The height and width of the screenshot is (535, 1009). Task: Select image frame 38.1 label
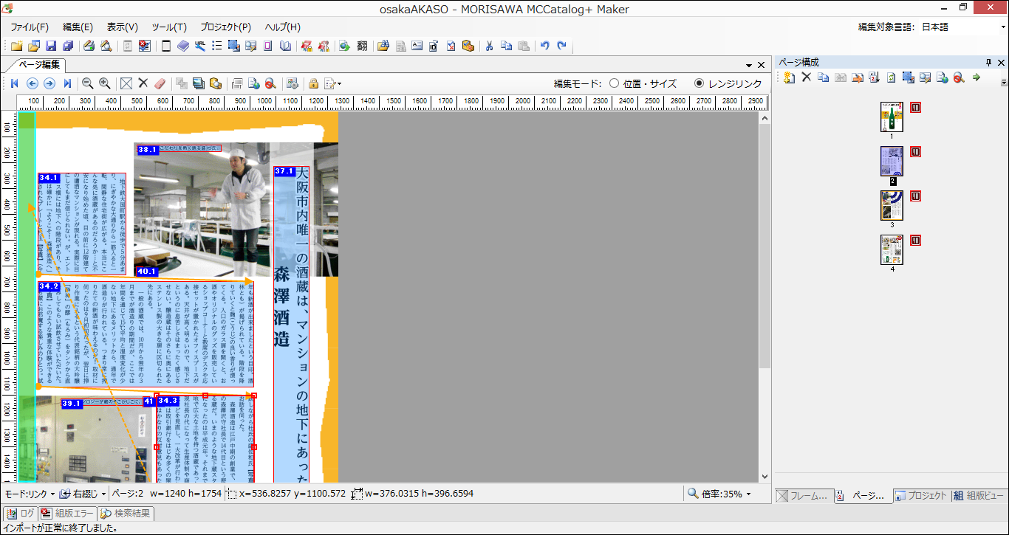[x=148, y=150]
